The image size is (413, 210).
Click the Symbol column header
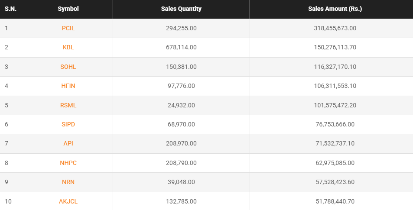(x=68, y=9)
